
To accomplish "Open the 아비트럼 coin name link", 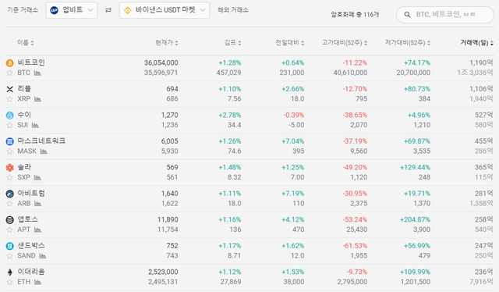I will (31, 193).
